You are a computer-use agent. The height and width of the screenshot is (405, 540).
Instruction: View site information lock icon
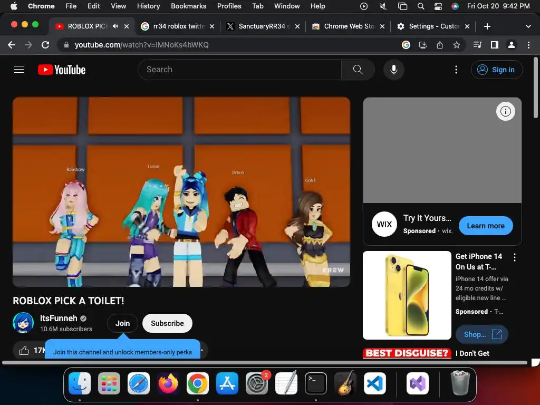tap(66, 45)
